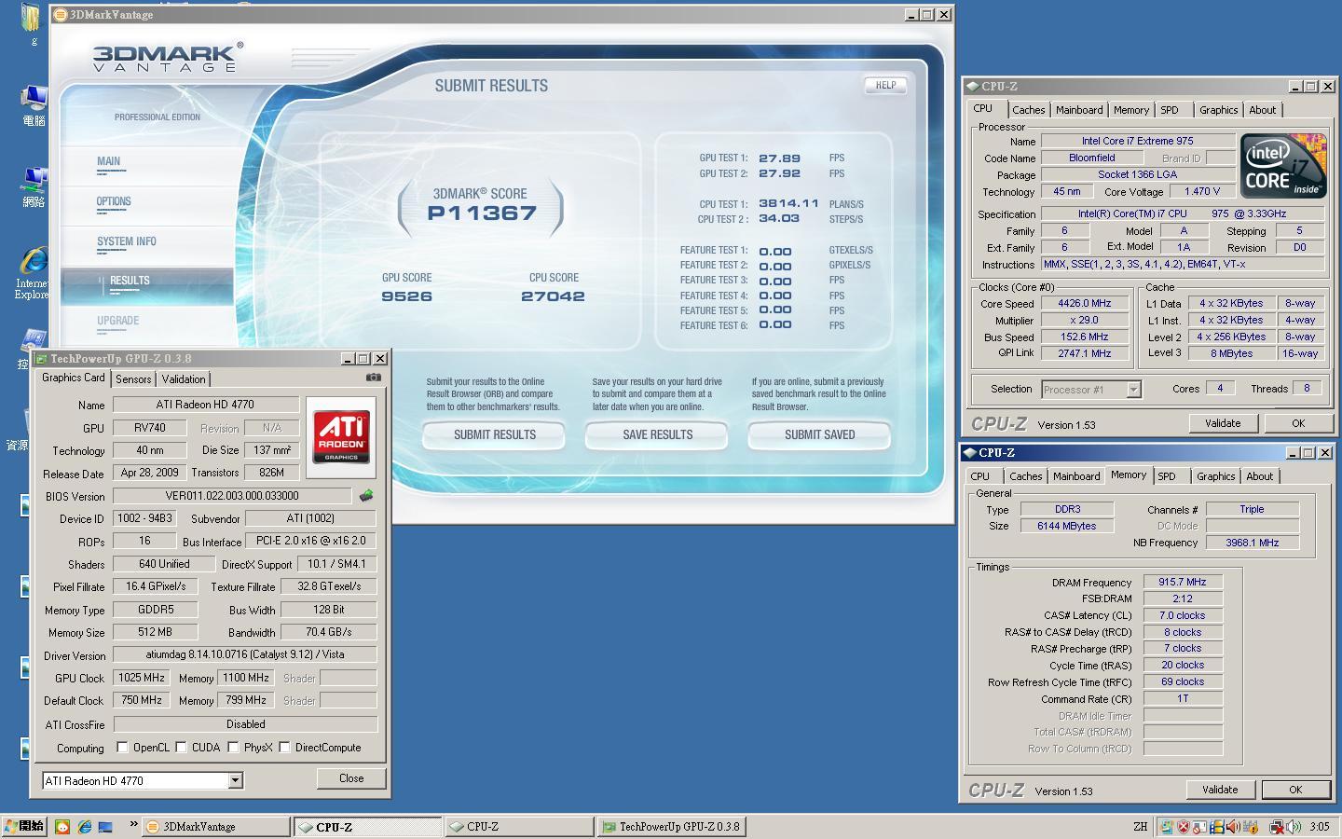Switch to TechPowerUp GPU-Z taskbar button
Screen dimensions: 1342x839
(673, 827)
